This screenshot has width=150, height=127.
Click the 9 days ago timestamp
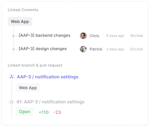coord(115,36)
